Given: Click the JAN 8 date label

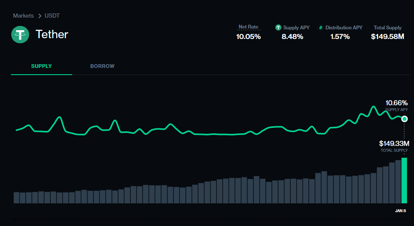Looking at the screenshot, I should [x=401, y=210].
